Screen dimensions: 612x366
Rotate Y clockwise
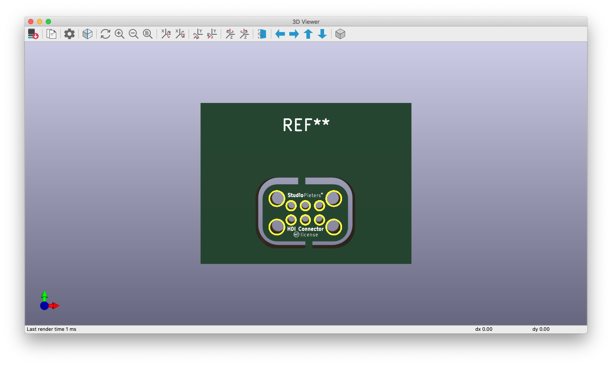coord(198,34)
